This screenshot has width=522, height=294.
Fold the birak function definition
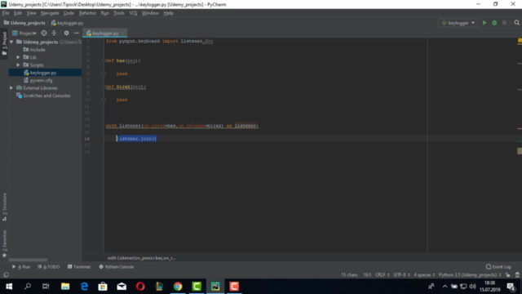tap(104, 87)
